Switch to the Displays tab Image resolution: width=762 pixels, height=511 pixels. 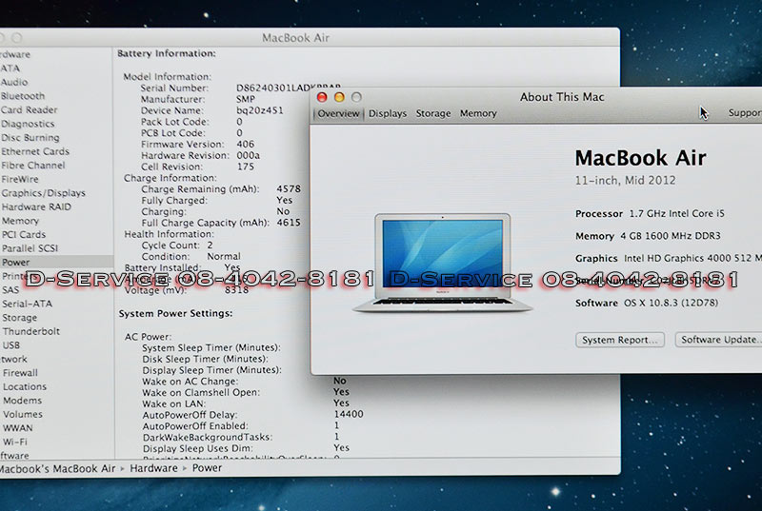coord(388,113)
